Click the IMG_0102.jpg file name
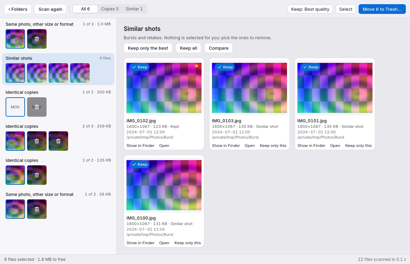The height and width of the screenshot is (264, 410). click(141, 121)
